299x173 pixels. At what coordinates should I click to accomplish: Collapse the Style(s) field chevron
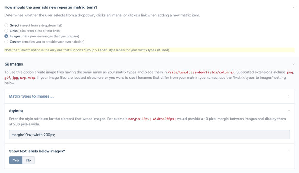(x=289, y=111)
